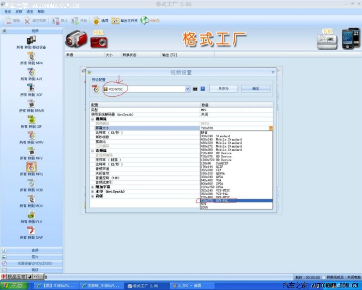
Task: Select the 200% size option
Action: (236, 208)
